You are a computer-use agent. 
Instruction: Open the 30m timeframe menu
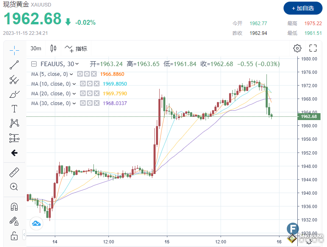coord(36,49)
